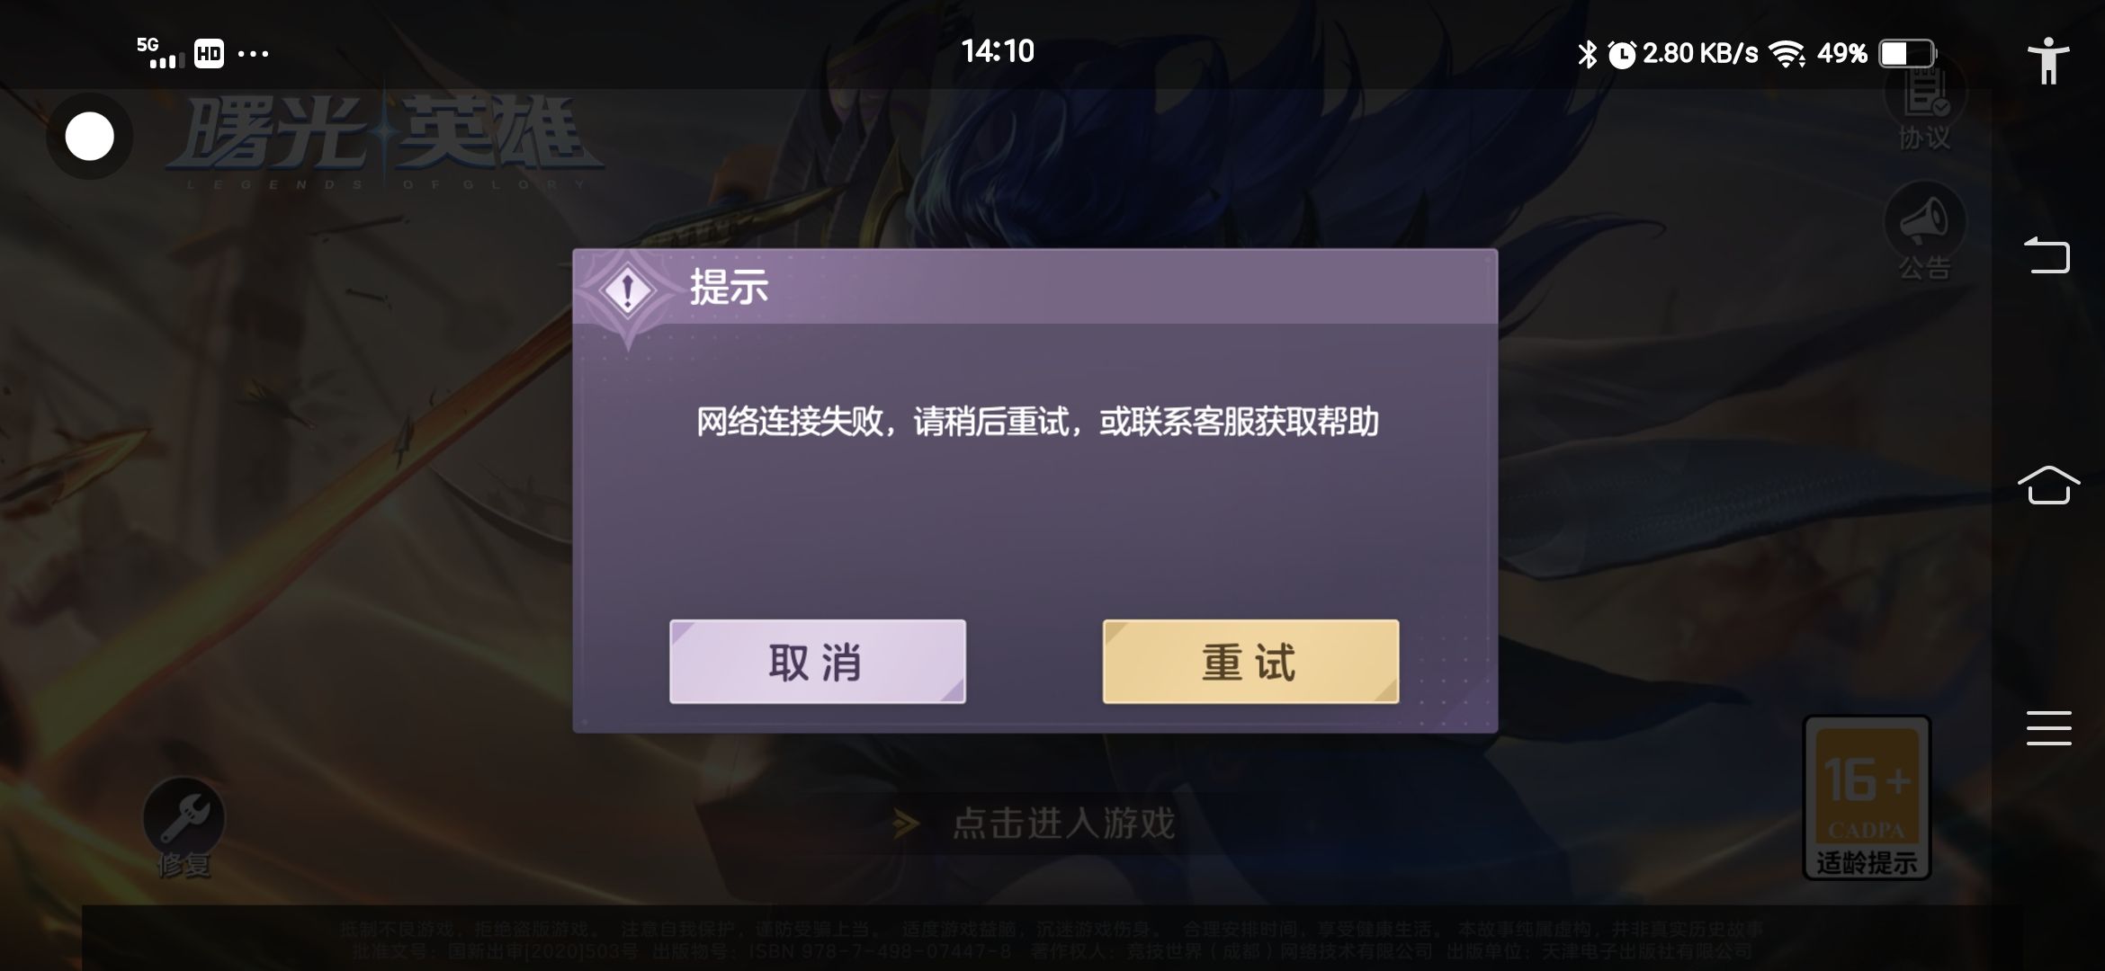This screenshot has width=2105, height=971.
Task: Tap the Android back navigation icon
Action: [x=2047, y=254]
